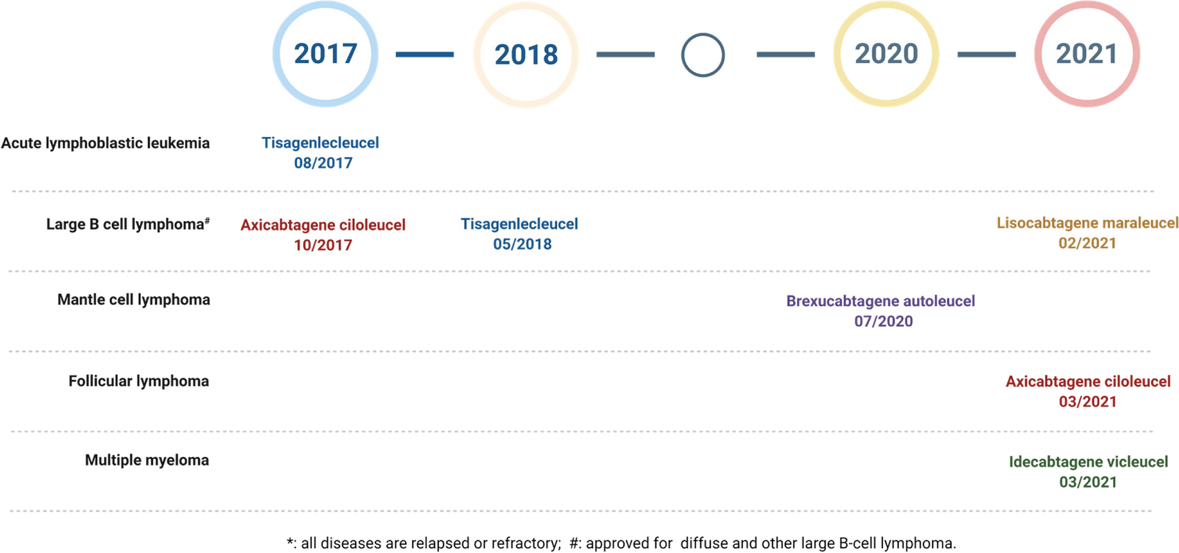
Task: Click Brexucabtagene autoleucel text
Action: click(x=881, y=301)
